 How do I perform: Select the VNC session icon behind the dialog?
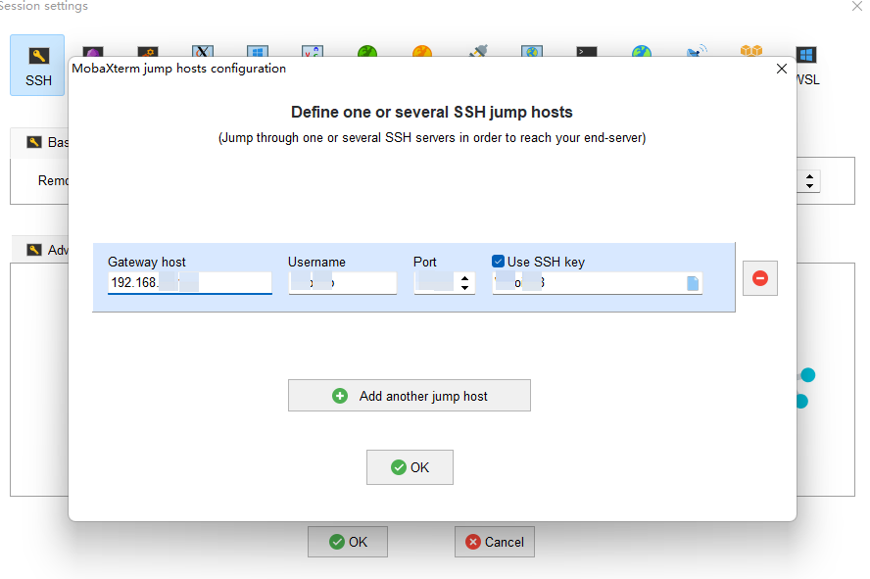click(x=313, y=52)
